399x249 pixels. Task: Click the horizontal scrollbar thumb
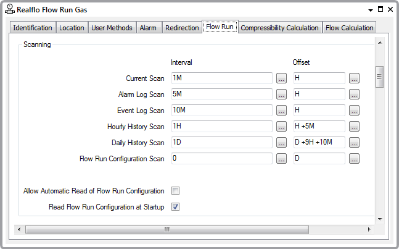coord(167,229)
